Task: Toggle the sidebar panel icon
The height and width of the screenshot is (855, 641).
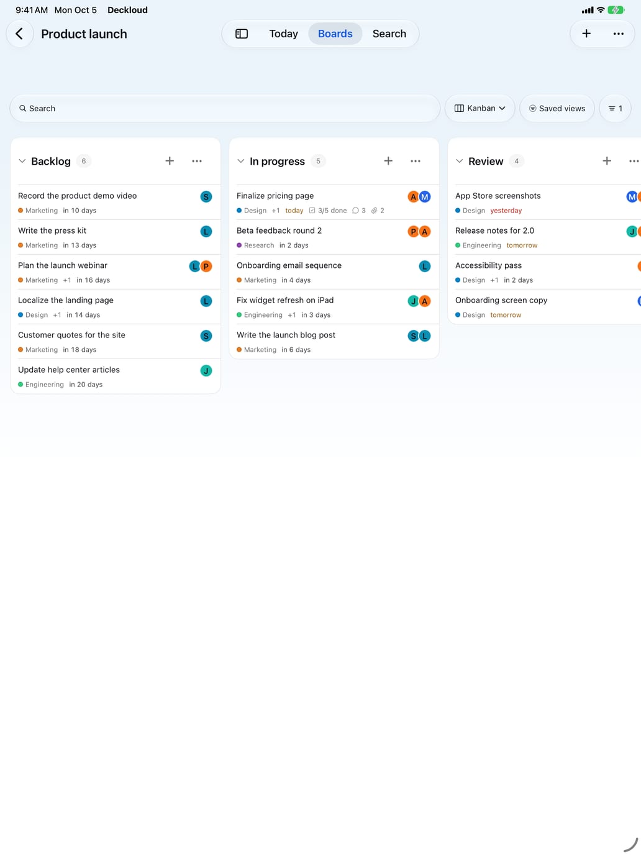Action: tap(242, 34)
